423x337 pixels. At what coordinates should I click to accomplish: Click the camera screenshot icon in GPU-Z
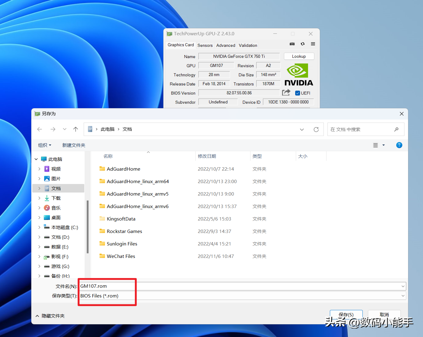pos(292,44)
